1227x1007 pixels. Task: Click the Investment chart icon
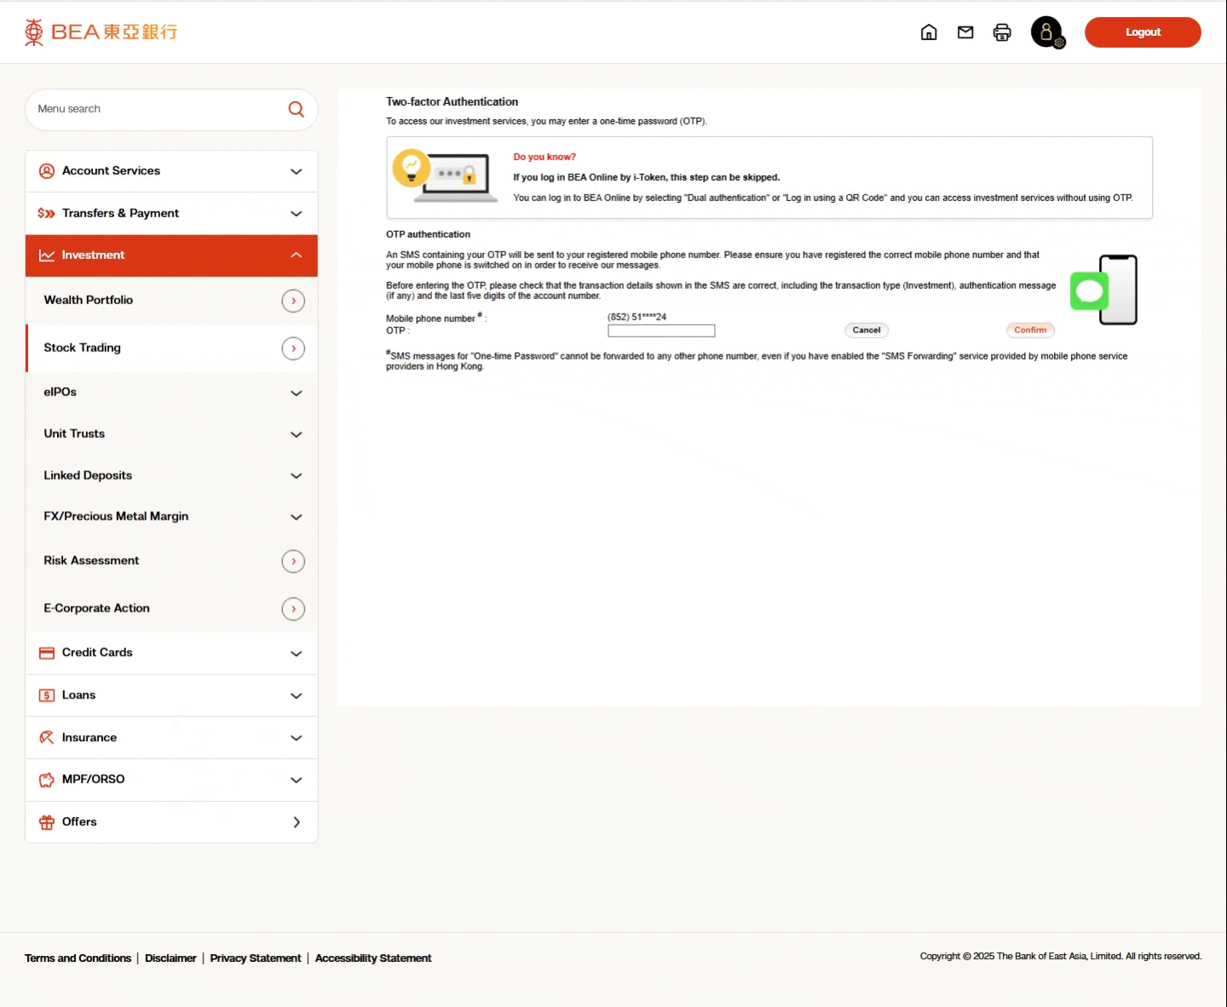(x=47, y=256)
